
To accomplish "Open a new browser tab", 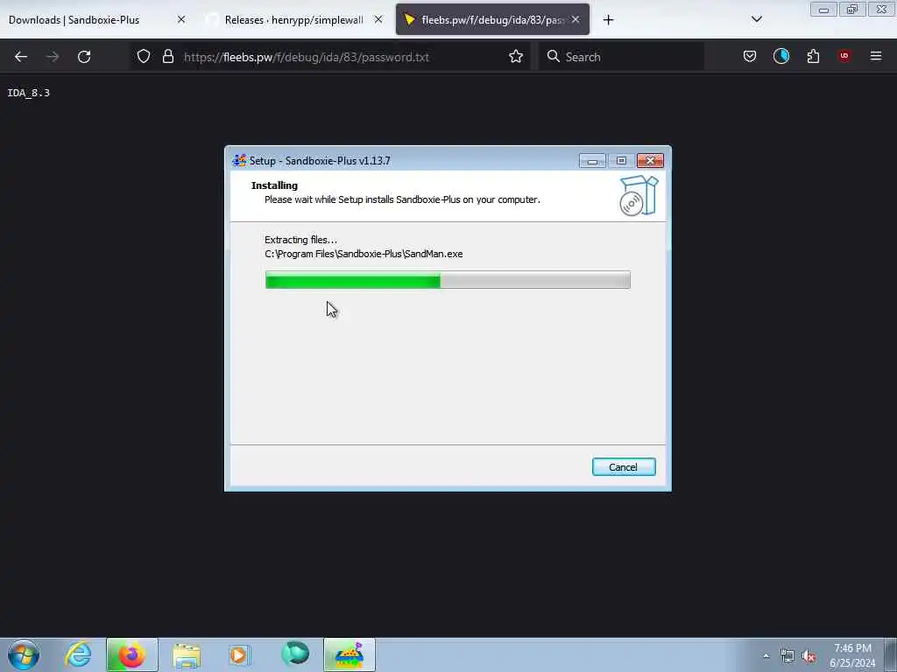I will pyautogui.click(x=608, y=20).
